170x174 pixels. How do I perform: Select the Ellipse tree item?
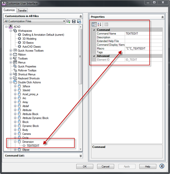[26, 150]
